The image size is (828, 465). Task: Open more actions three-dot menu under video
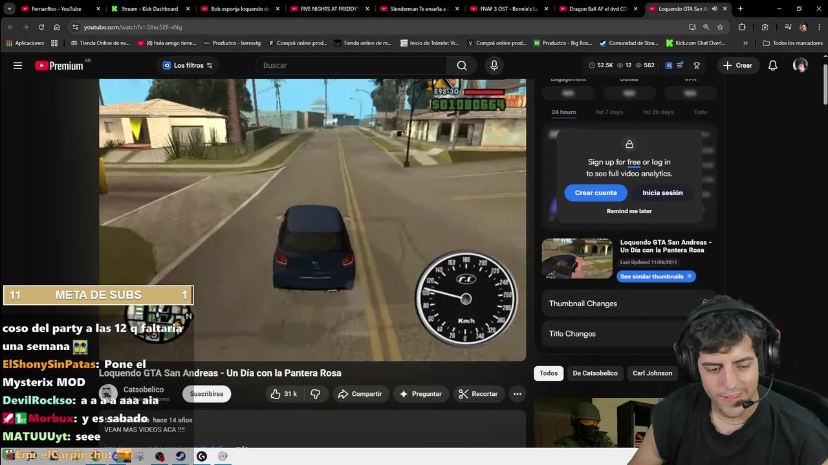pos(517,394)
